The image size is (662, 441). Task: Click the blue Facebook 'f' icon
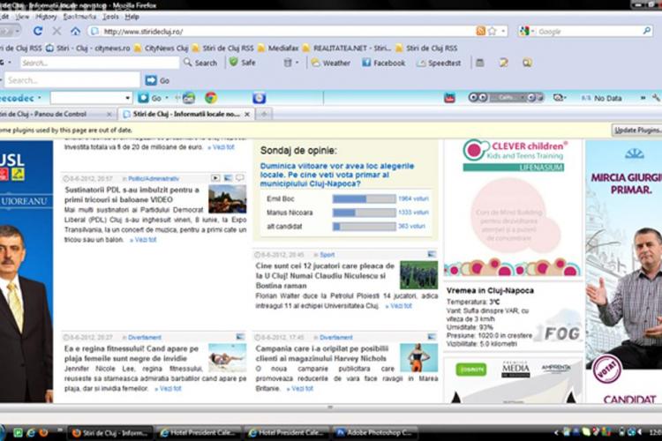tap(366, 63)
